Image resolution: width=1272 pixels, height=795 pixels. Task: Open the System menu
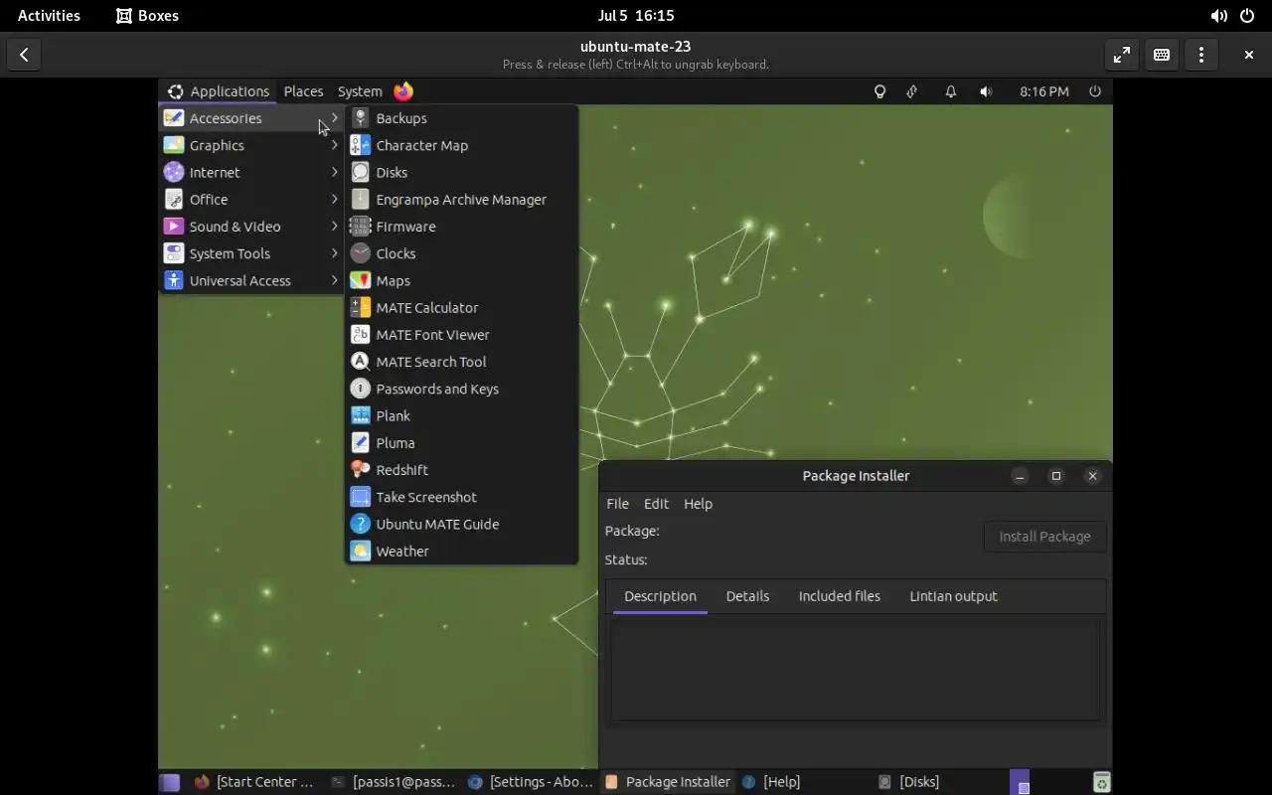[x=360, y=91]
